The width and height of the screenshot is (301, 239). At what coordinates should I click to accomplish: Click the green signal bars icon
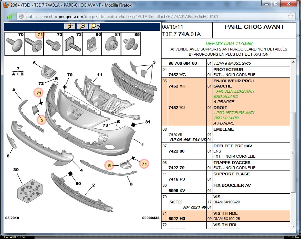tap(9, 17)
